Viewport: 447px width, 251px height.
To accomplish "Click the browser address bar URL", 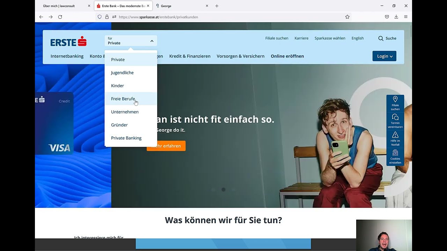I will click(159, 17).
